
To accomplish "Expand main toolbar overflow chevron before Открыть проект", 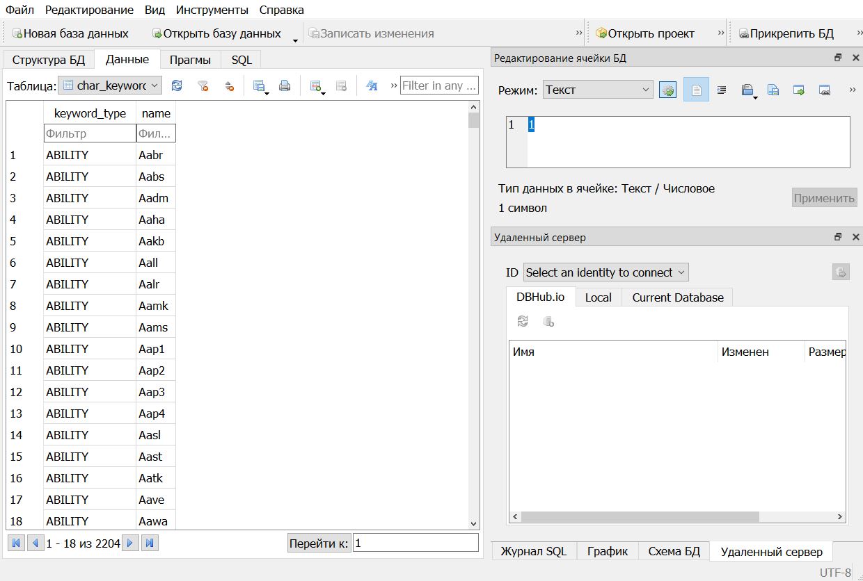I will (x=579, y=33).
